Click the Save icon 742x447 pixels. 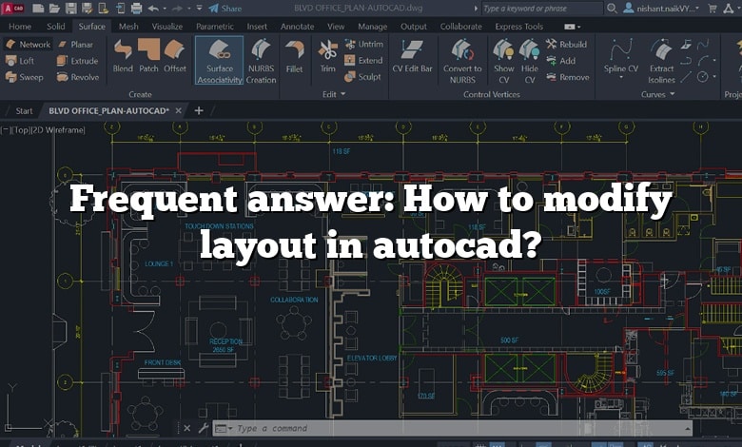70,8
